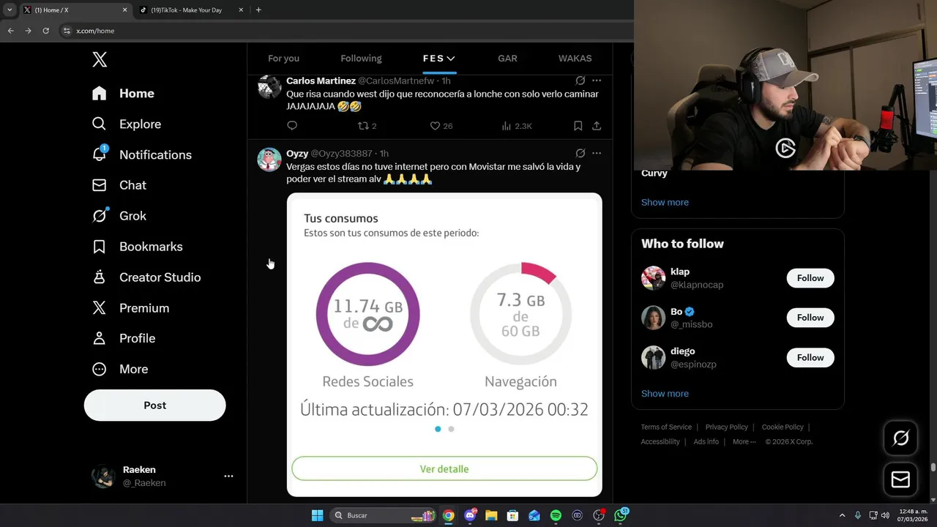The width and height of the screenshot is (937, 527).
Task: Switch to the For you tab
Action: click(283, 59)
